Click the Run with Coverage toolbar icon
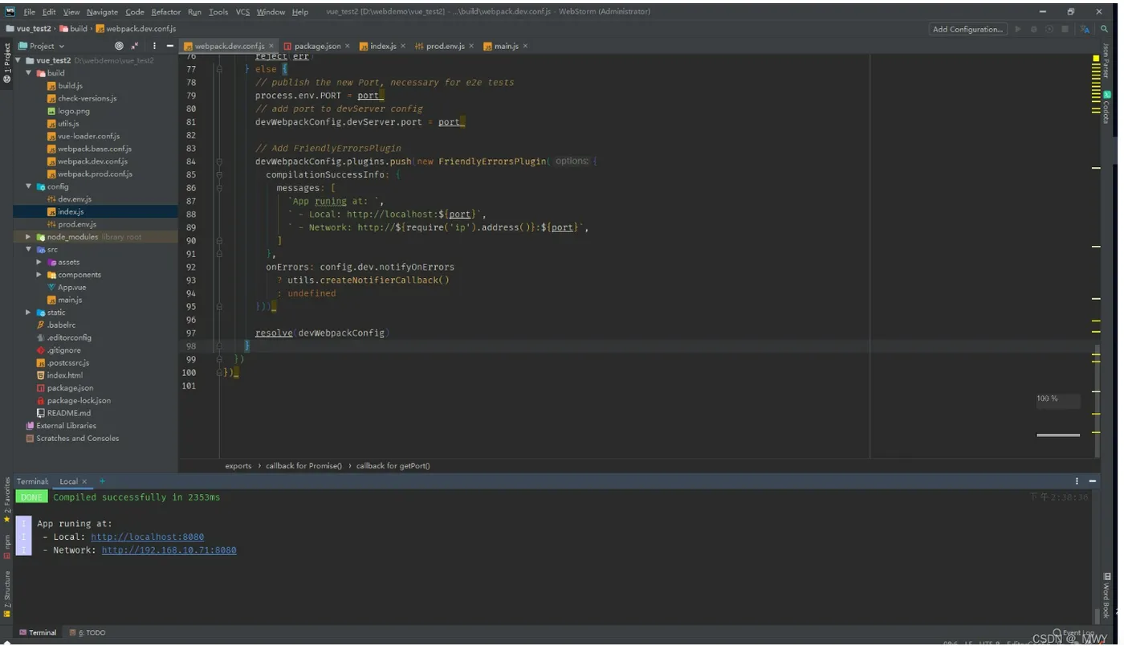1124x646 pixels. click(1049, 29)
